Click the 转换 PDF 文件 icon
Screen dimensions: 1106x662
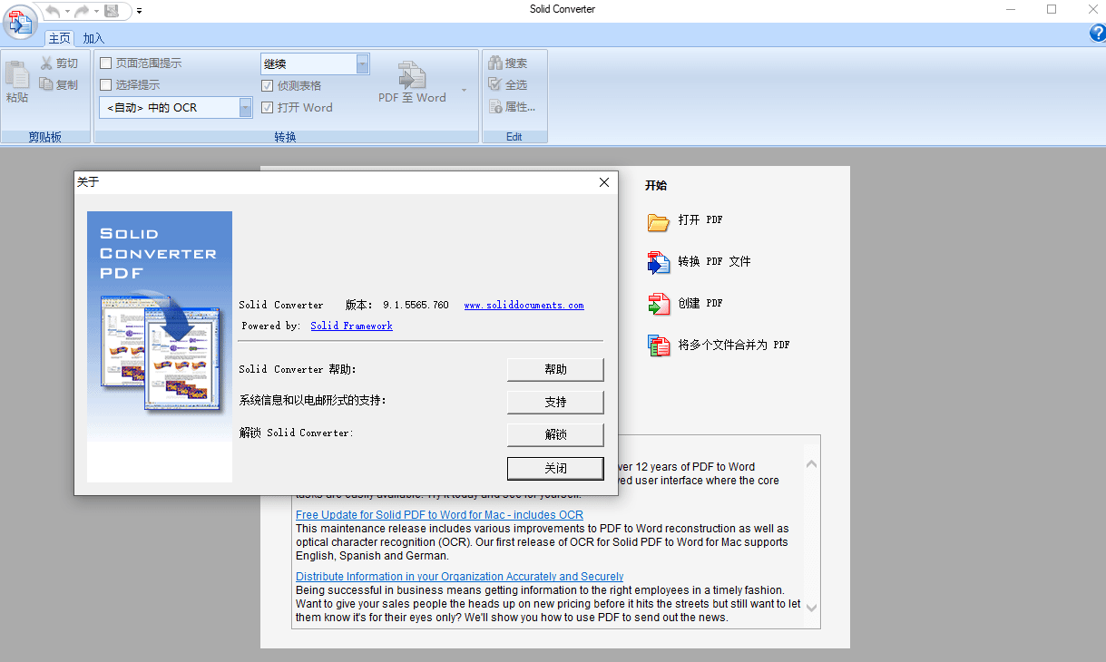(660, 262)
